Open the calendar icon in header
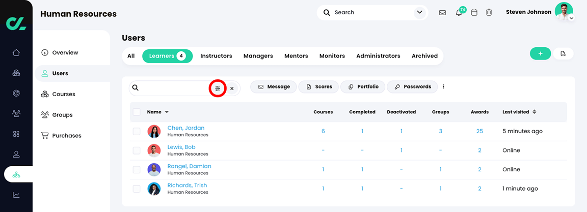587x212 pixels. click(x=474, y=12)
